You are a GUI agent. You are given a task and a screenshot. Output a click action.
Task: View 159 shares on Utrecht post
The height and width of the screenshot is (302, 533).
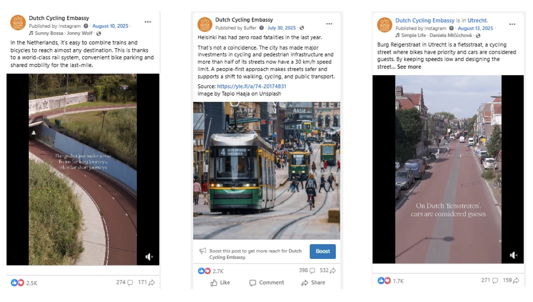pos(511,280)
